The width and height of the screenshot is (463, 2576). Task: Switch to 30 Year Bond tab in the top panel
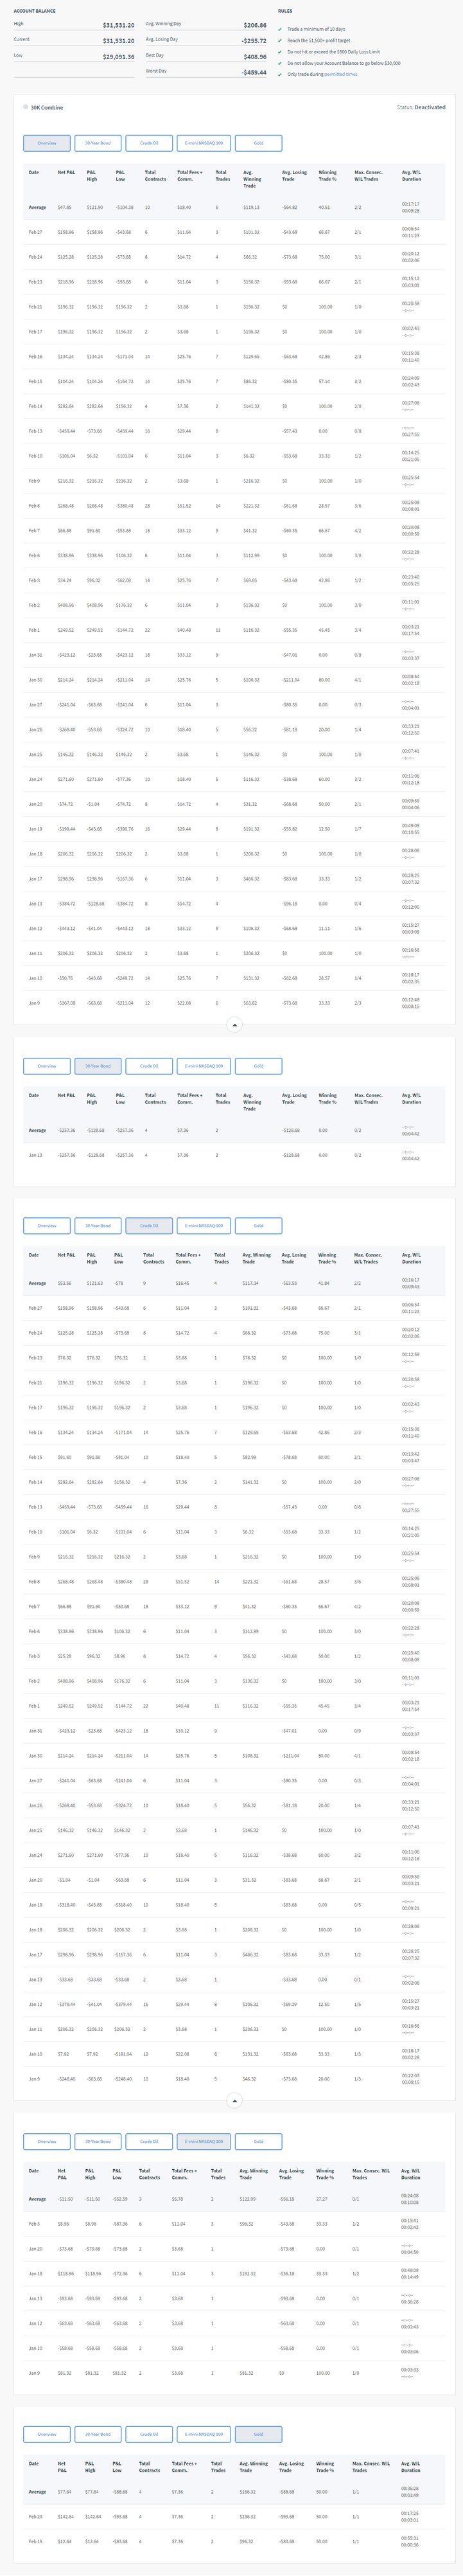click(x=98, y=143)
